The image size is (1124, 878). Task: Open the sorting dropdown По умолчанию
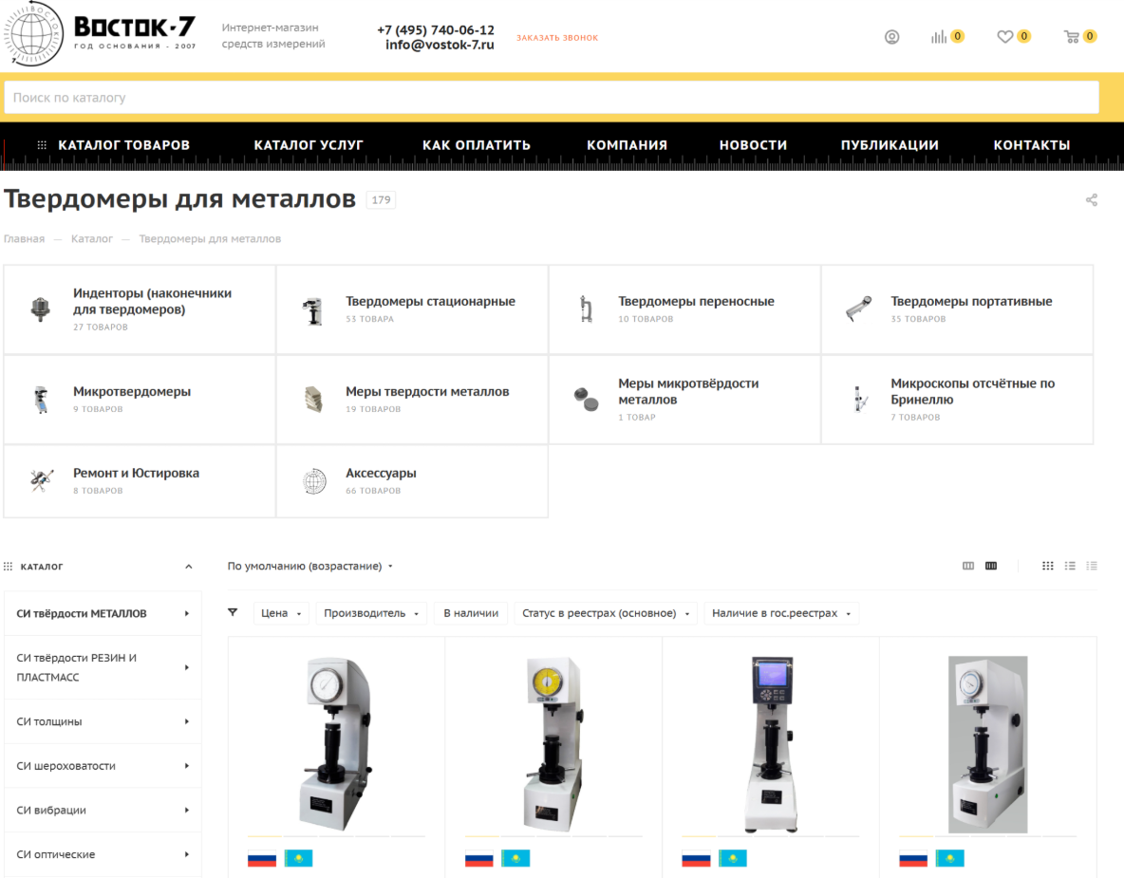coord(309,567)
